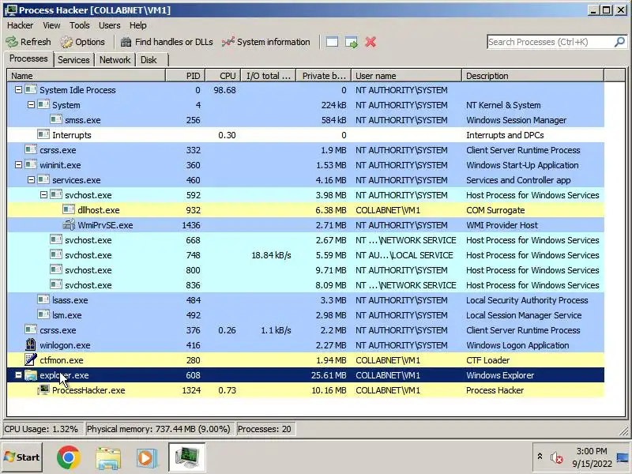The image size is (632, 474).
Task: Focus the Search Processes field
Action: (550, 42)
